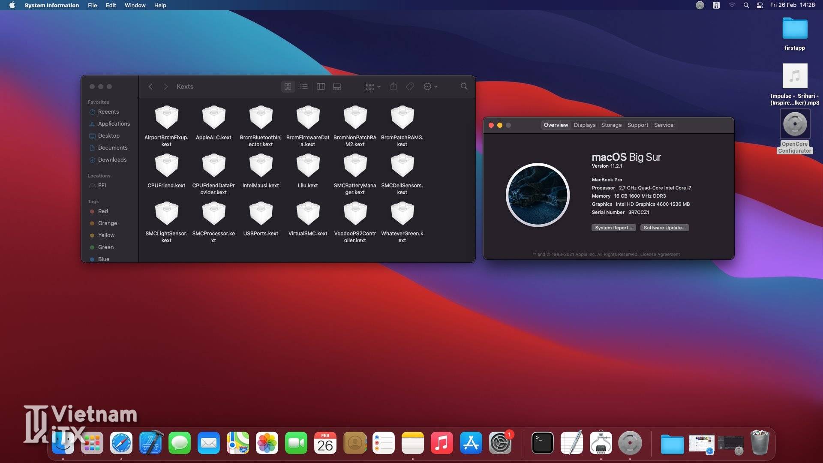Go back in Finder navigation
Screen dimensions: 823x463
tap(150, 87)
